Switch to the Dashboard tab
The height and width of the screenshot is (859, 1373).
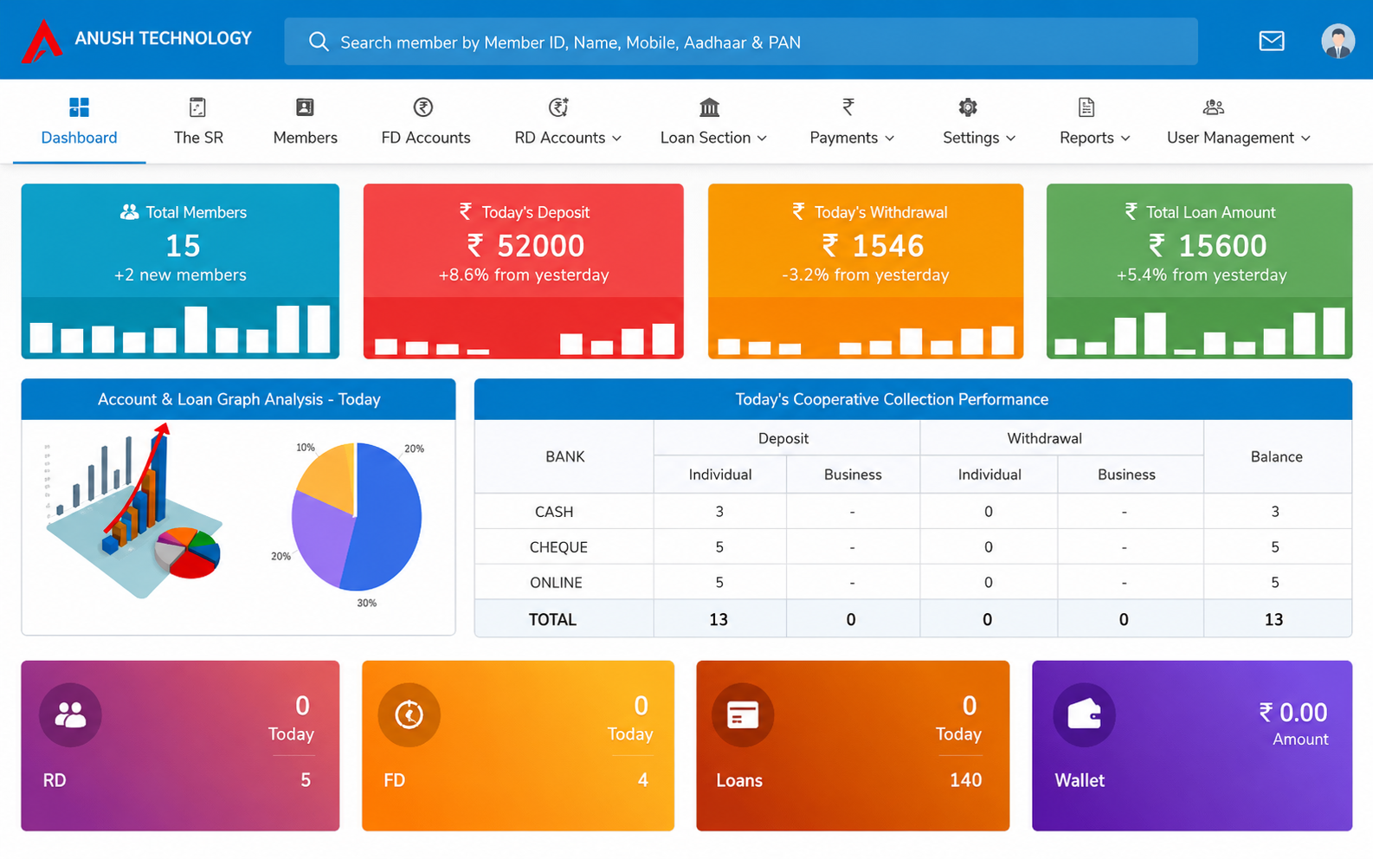pyautogui.click(x=79, y=122)
